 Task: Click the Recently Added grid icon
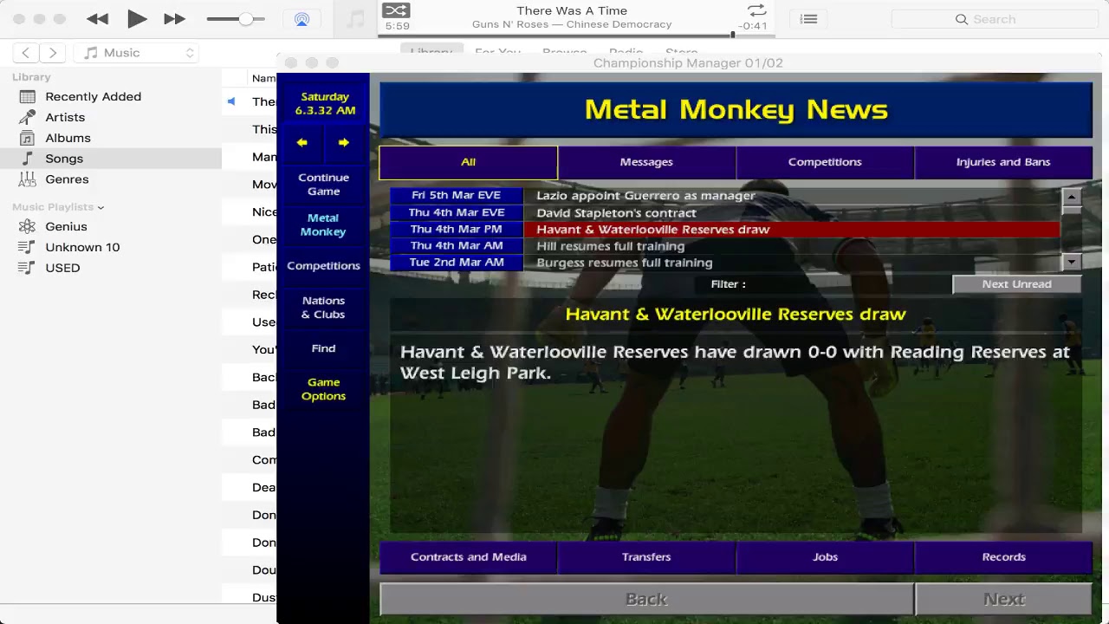pos(28,96)
